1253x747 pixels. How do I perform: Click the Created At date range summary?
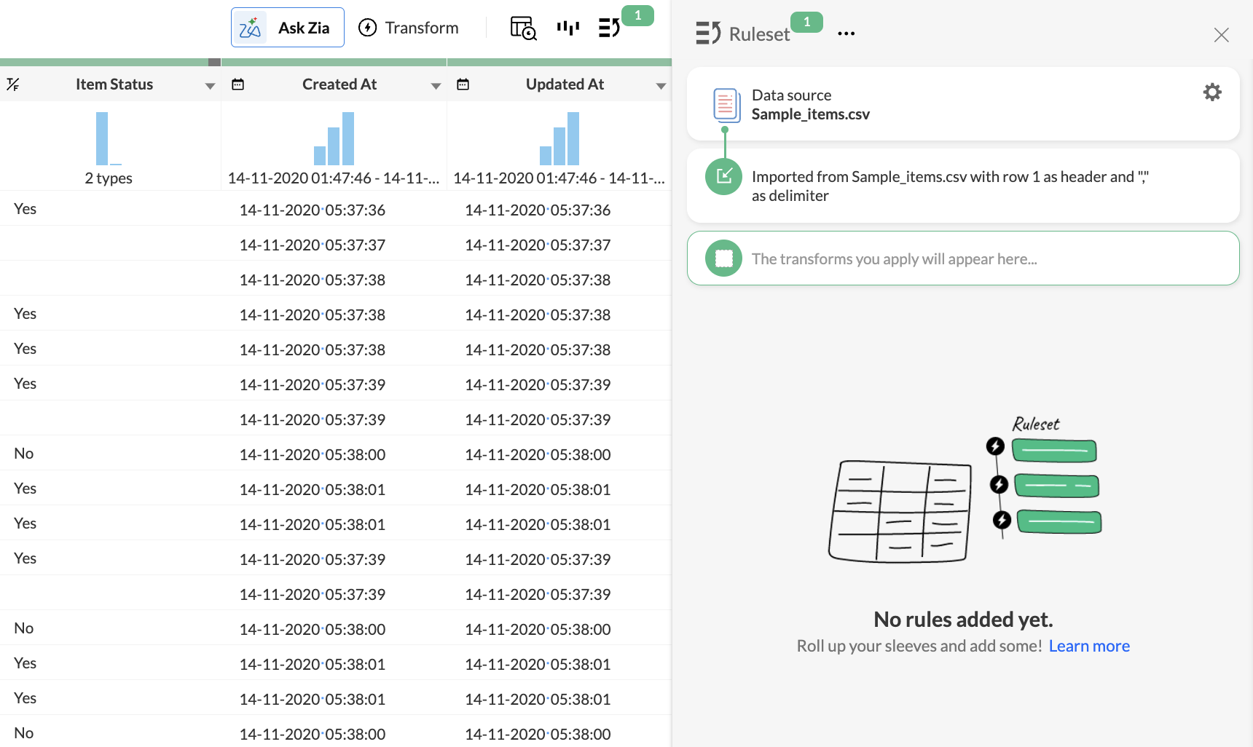[x=334, y=178]
